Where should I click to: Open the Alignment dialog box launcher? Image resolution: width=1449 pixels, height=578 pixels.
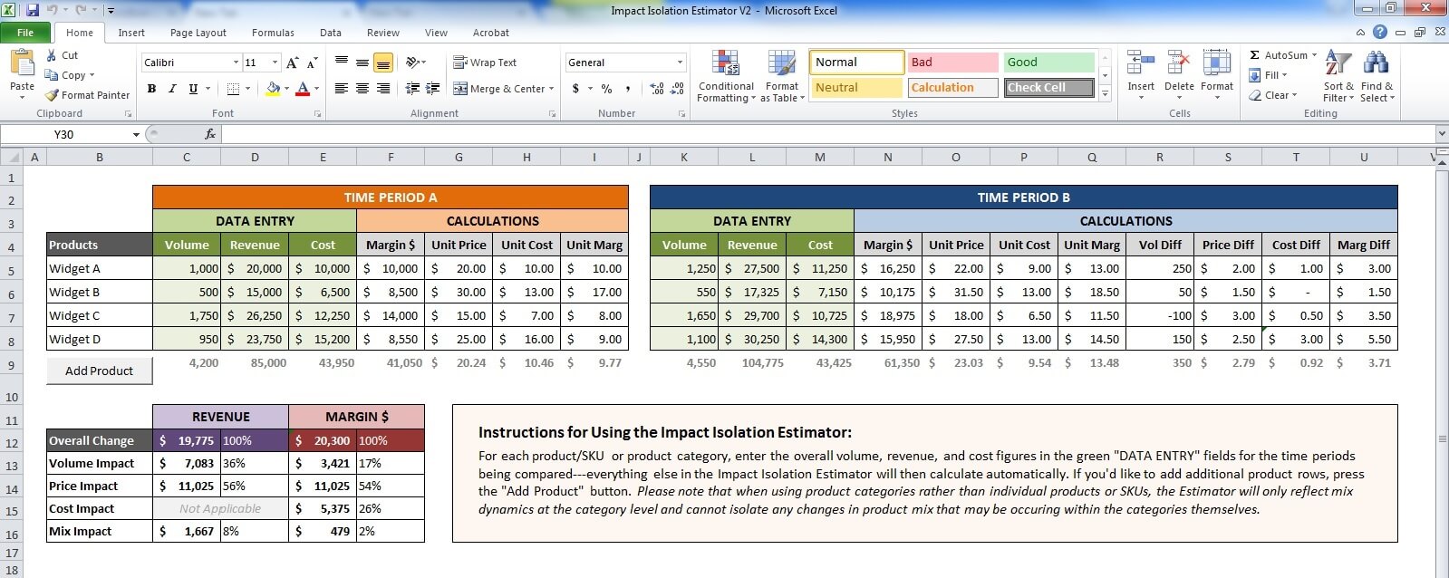pos(552,114)
